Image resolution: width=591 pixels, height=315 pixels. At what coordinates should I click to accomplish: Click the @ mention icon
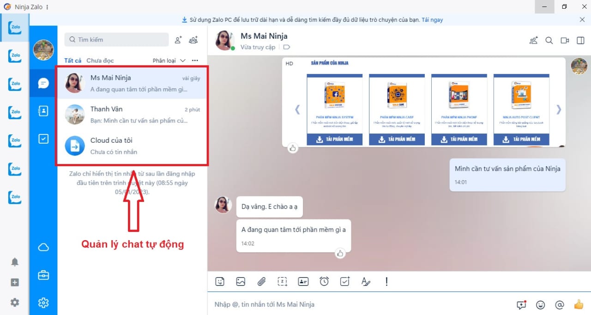pyautogui.click(x=559, y=304)
